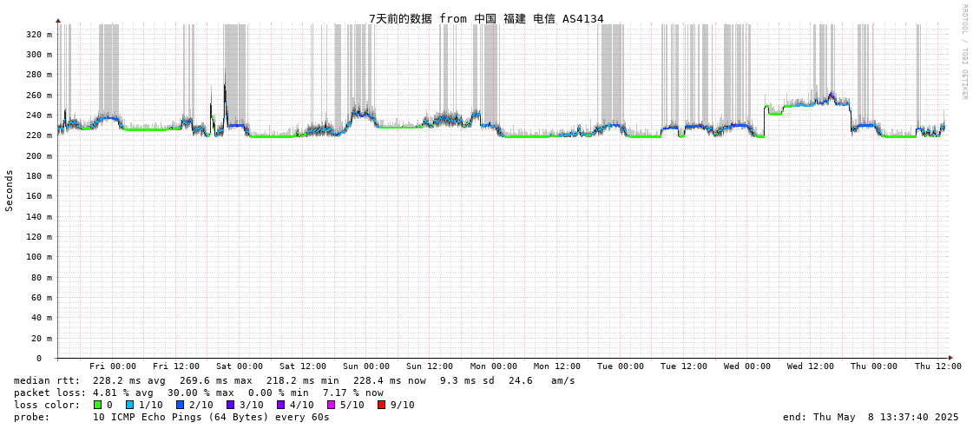This screenshot has width=973, height=429.
Task: Click the '280 m' y-axis tick label
Action: [40, 75]
